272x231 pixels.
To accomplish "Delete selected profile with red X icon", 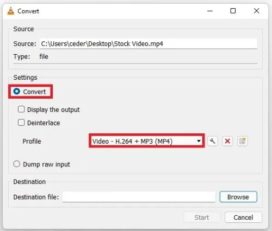I will pyautogui.click(x=227, y=141).
